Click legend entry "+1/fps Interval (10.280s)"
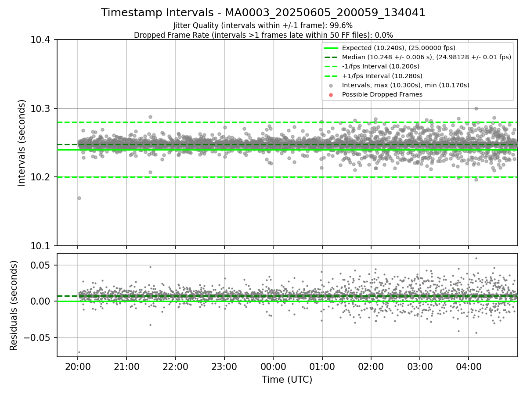The height and width of the screenshot is (395, 527). (381, 75)
